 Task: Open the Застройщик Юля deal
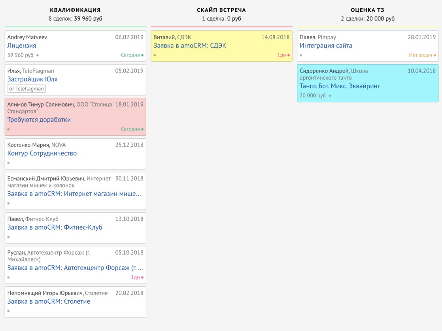(x=32, y=79)
